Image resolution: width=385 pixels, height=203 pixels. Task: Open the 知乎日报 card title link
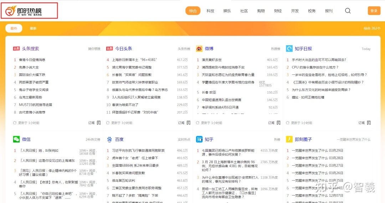303,48
